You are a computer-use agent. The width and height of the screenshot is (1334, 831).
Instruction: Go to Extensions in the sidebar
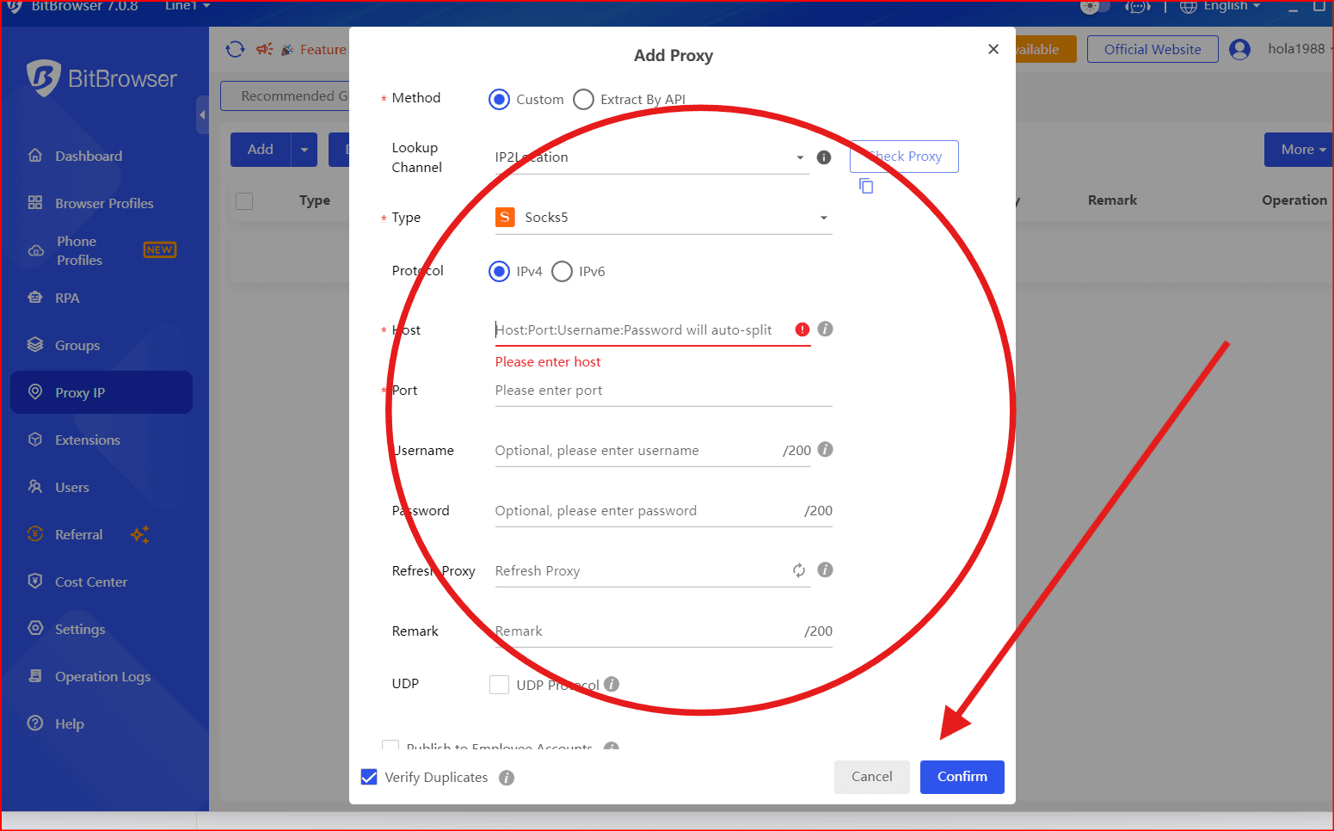tap(87, 440)
